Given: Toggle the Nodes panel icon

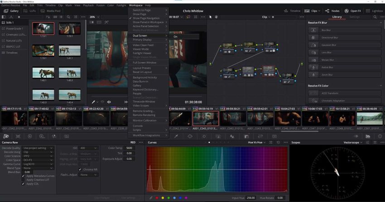Looking at the screenshot, I should coord(332,10).
